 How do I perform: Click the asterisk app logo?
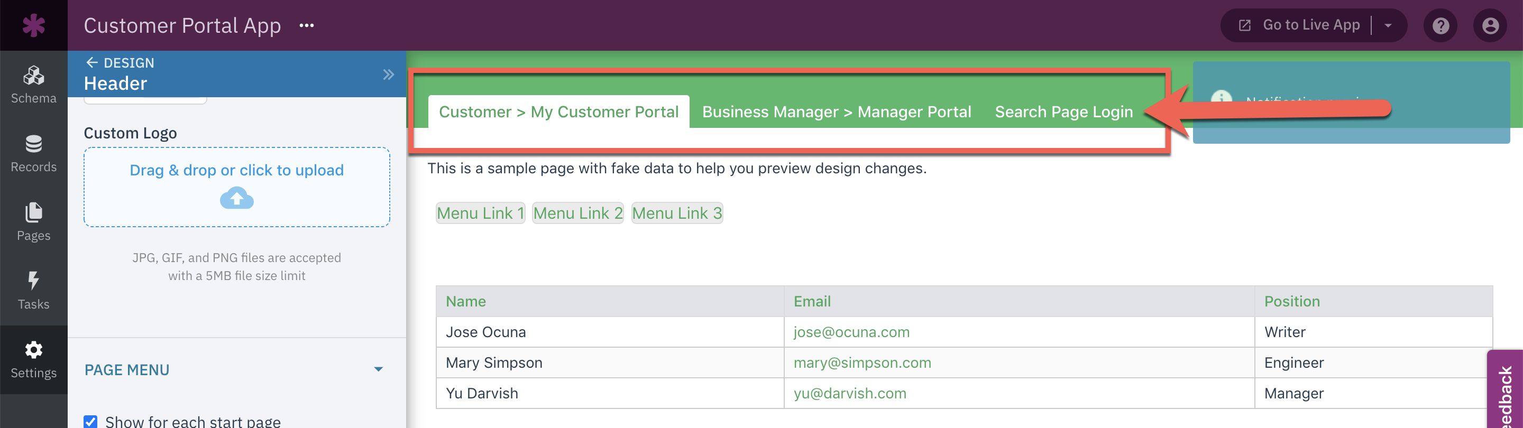[34, 25]
